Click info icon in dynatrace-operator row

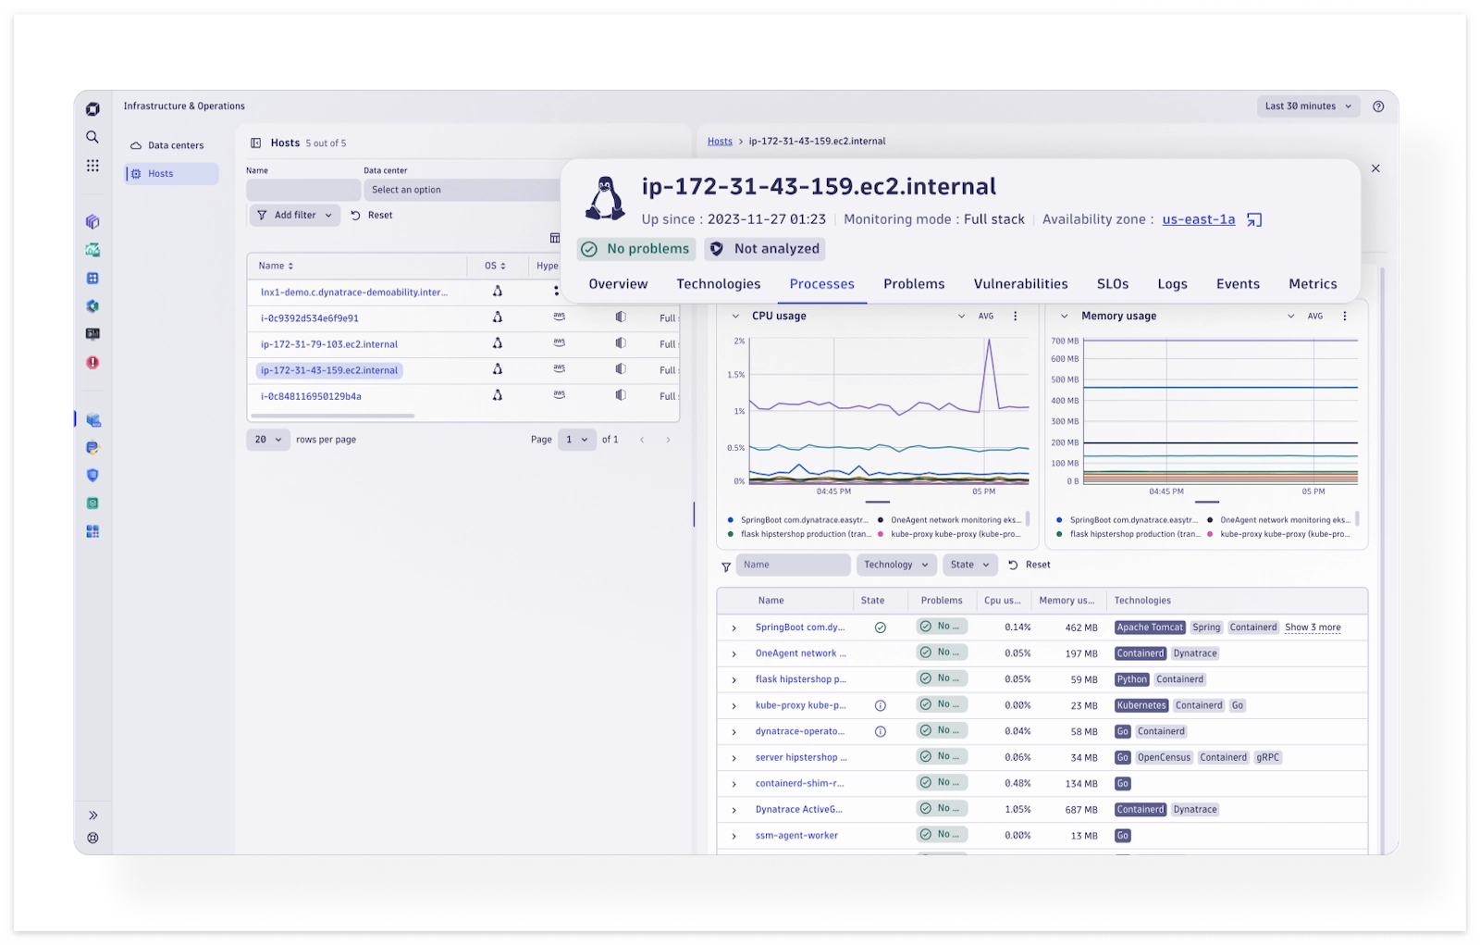[x=881, y=732]
